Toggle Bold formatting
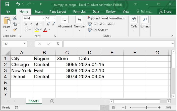The width and height of the screenshot is (177, 111). click(26, 24)
